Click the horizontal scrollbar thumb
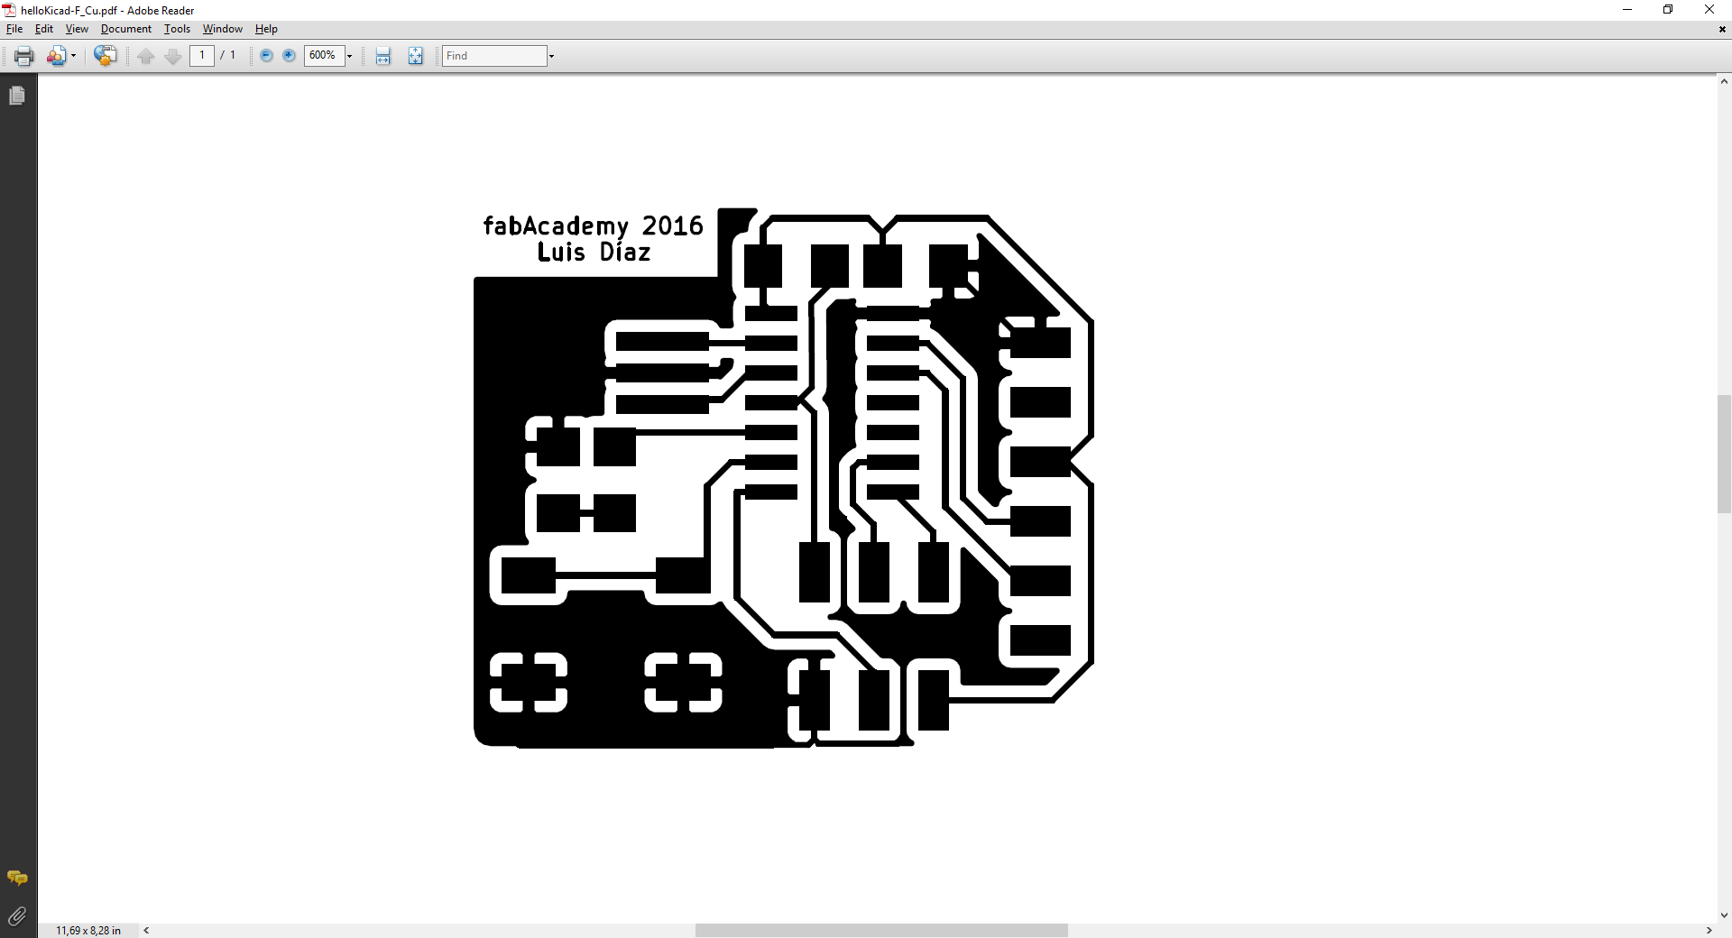Image resolution: width=1732 pixels, height=938 pixels. pyautogui.click(x=881, y=930)
